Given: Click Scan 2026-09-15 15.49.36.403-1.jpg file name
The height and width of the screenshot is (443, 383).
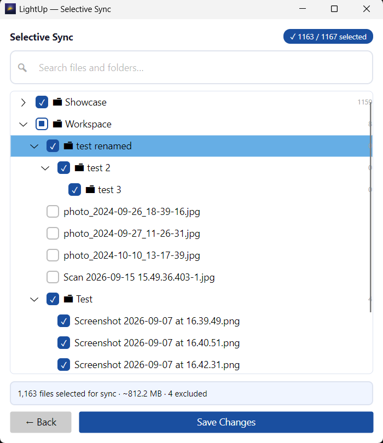Looking at the screenshot, I should pos(139,277).
